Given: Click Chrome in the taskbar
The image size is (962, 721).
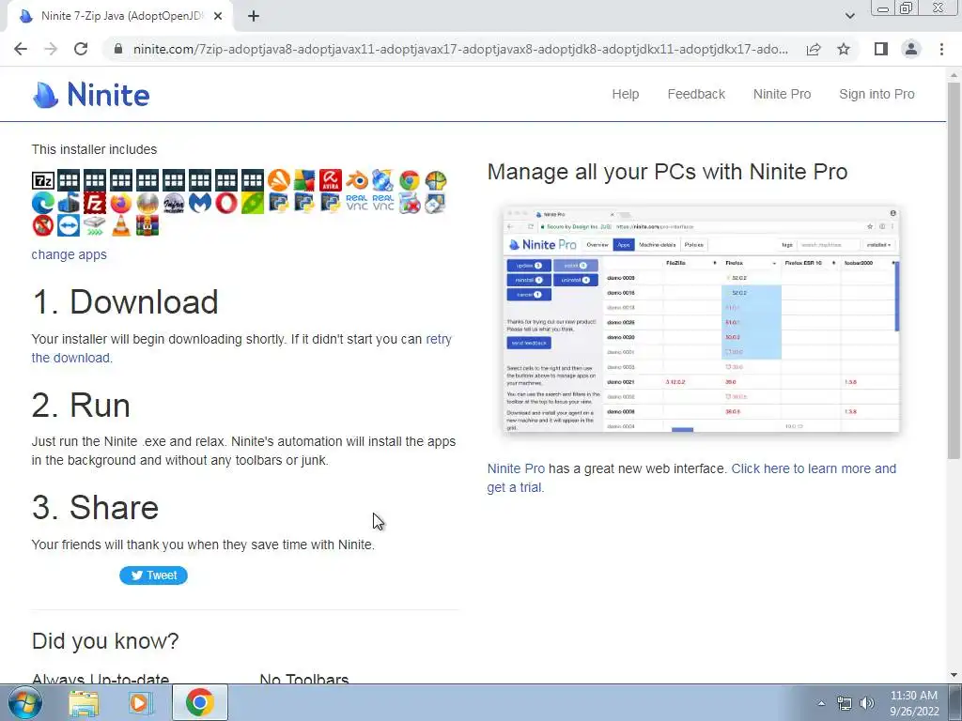Looking at the screenshot, I should 200,702.
